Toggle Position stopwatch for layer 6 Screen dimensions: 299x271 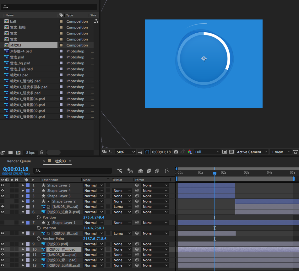pos(39,217)
